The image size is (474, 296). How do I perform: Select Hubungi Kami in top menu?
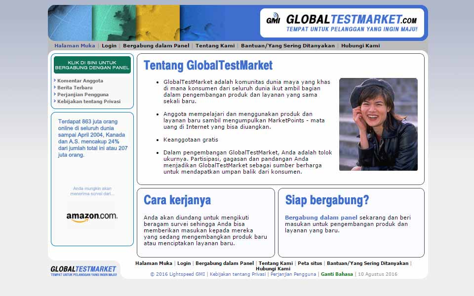360,45
